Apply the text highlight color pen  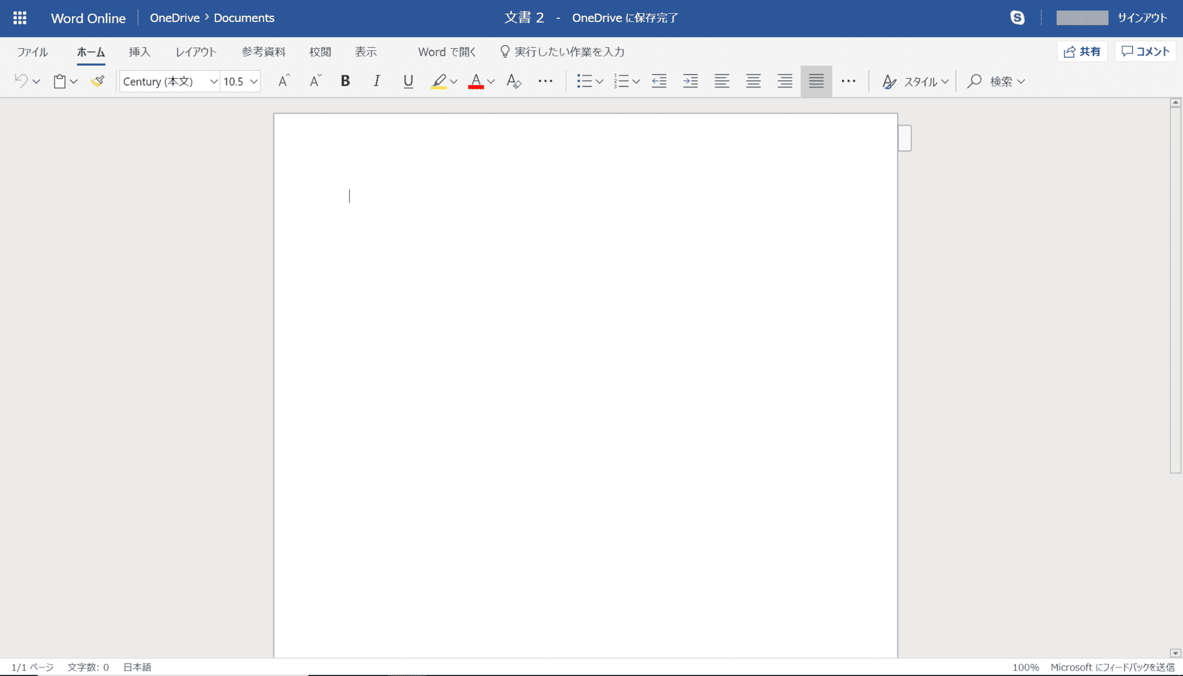[x=439, y=81]
